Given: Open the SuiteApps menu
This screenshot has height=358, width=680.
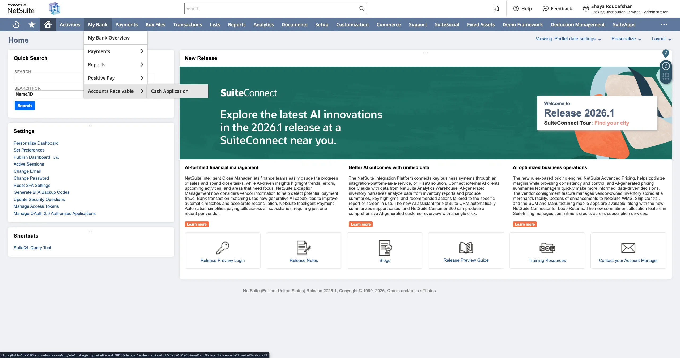Looking at the screenshot, I should tap(624, 24).
